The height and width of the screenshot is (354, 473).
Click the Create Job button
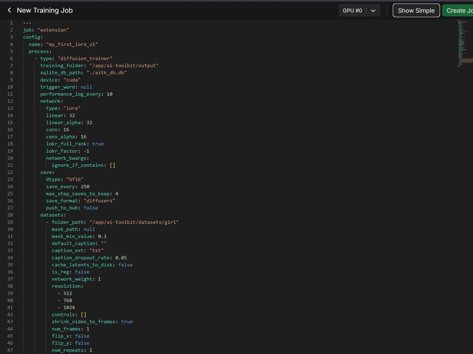point(458,11)
